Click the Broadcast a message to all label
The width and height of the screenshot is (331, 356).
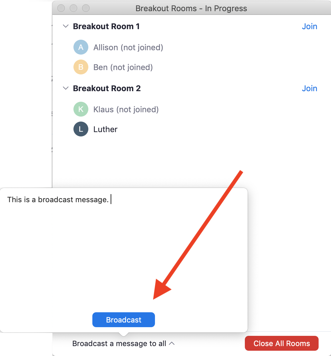pyautogui.click(x=119, y=343)
